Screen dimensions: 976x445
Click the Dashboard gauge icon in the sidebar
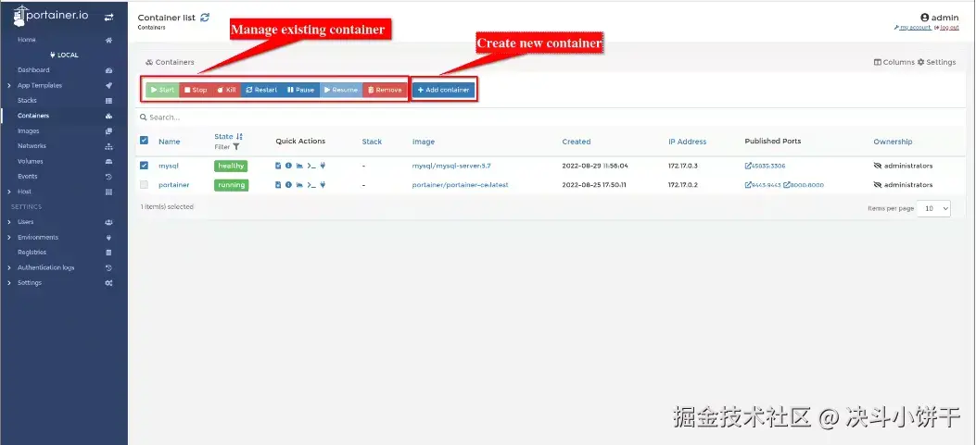pyautogui.click(x=109, y=70)
